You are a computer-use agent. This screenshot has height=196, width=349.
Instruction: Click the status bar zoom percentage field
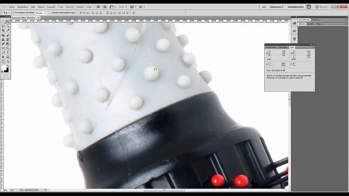pos(5,190)
